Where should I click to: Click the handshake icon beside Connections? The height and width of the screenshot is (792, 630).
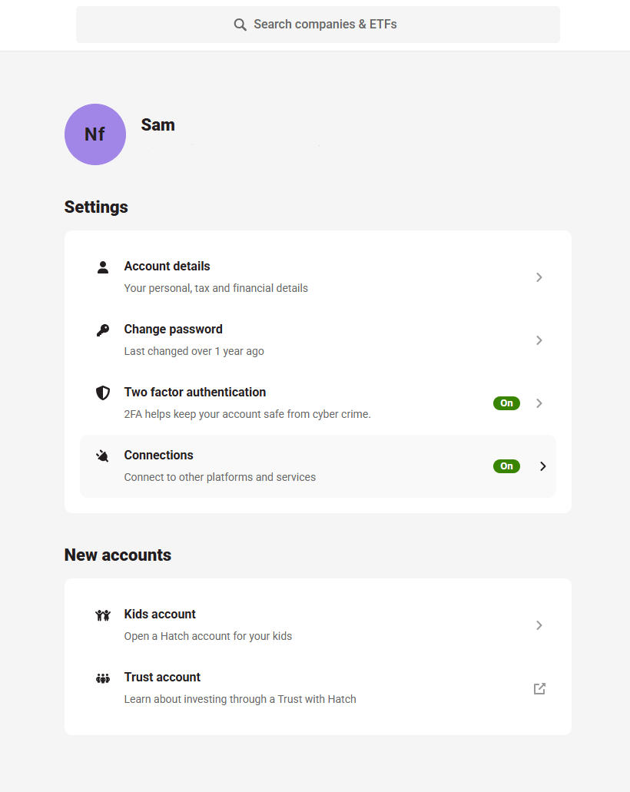103,456
